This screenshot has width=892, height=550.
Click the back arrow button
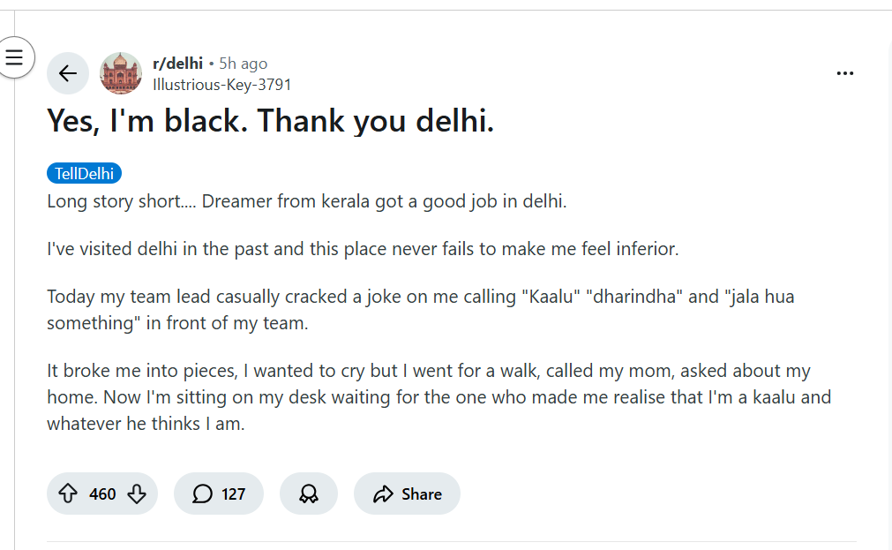coord(68,73)
